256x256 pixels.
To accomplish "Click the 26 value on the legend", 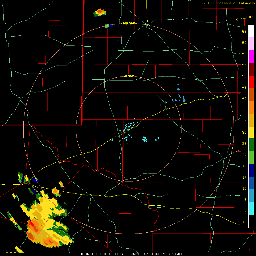I will click(x=244, y=144).
